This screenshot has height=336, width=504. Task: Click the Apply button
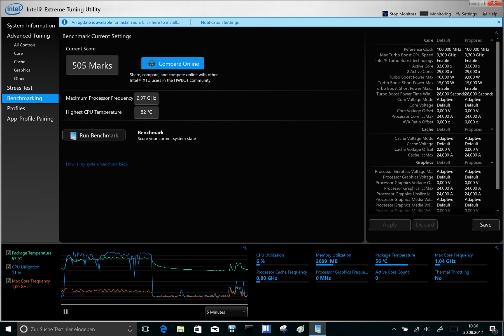pyautogui.click(x=390, y=225)
